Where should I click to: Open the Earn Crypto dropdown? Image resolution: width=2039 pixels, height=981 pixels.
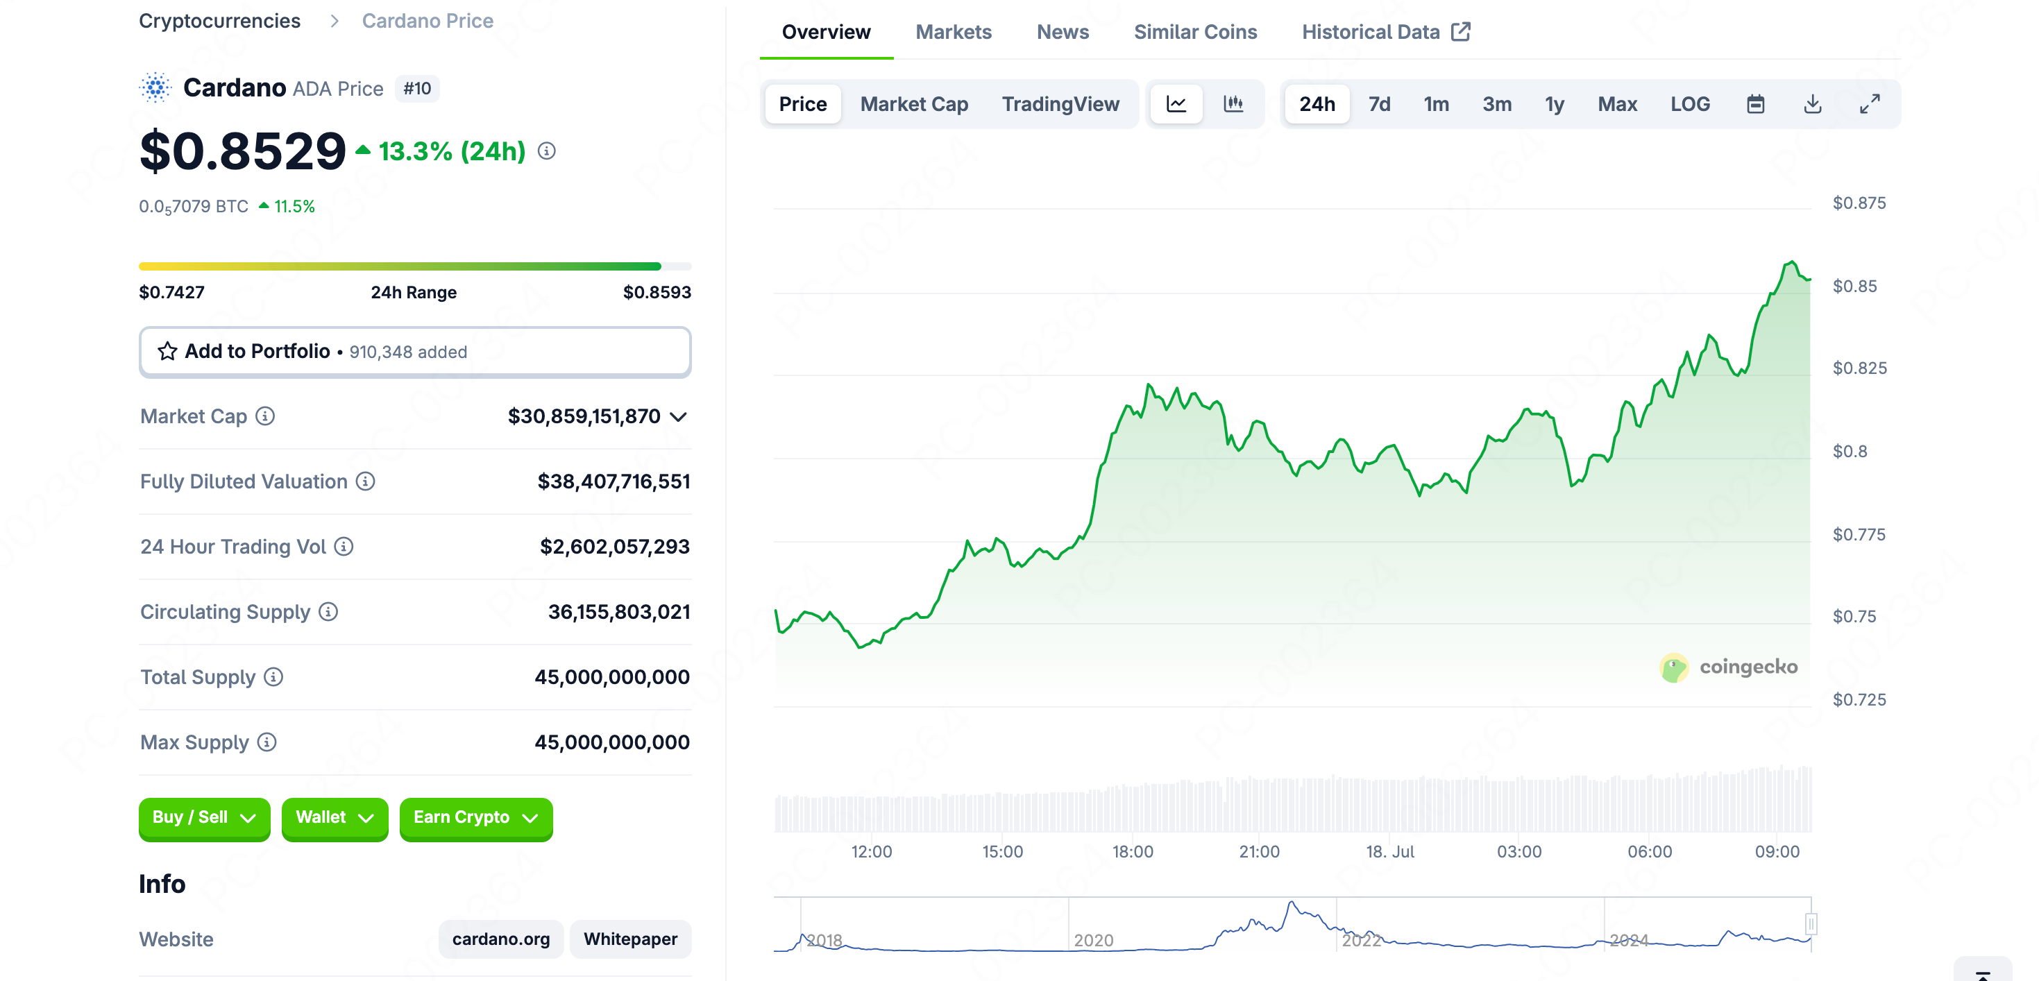(475, 818)
